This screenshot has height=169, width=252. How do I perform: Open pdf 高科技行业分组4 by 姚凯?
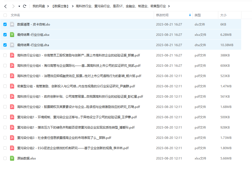(79, 65)
